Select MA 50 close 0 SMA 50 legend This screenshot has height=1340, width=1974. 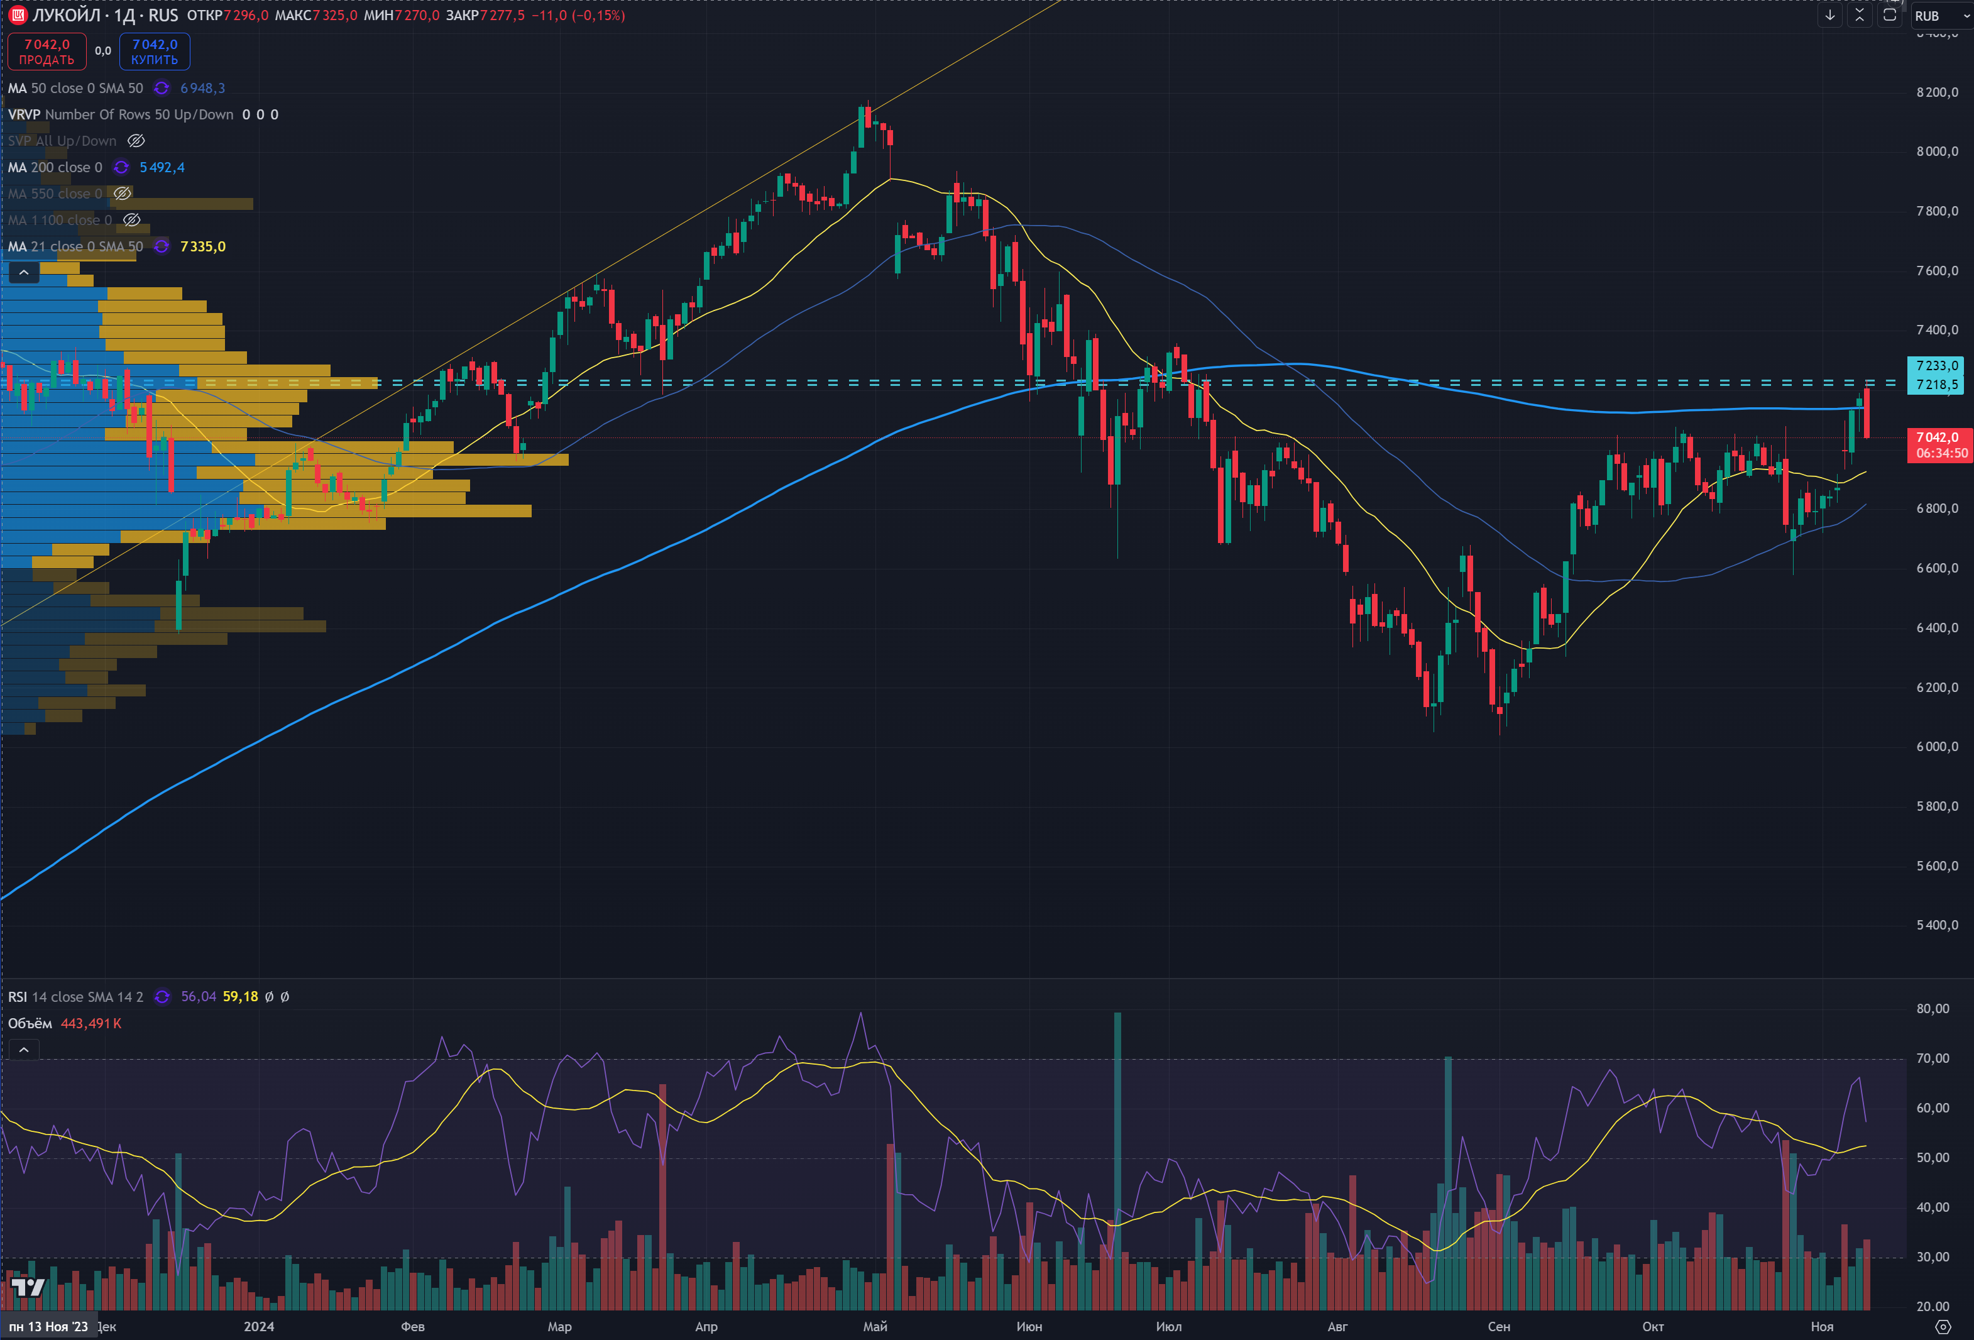[75, 89]
